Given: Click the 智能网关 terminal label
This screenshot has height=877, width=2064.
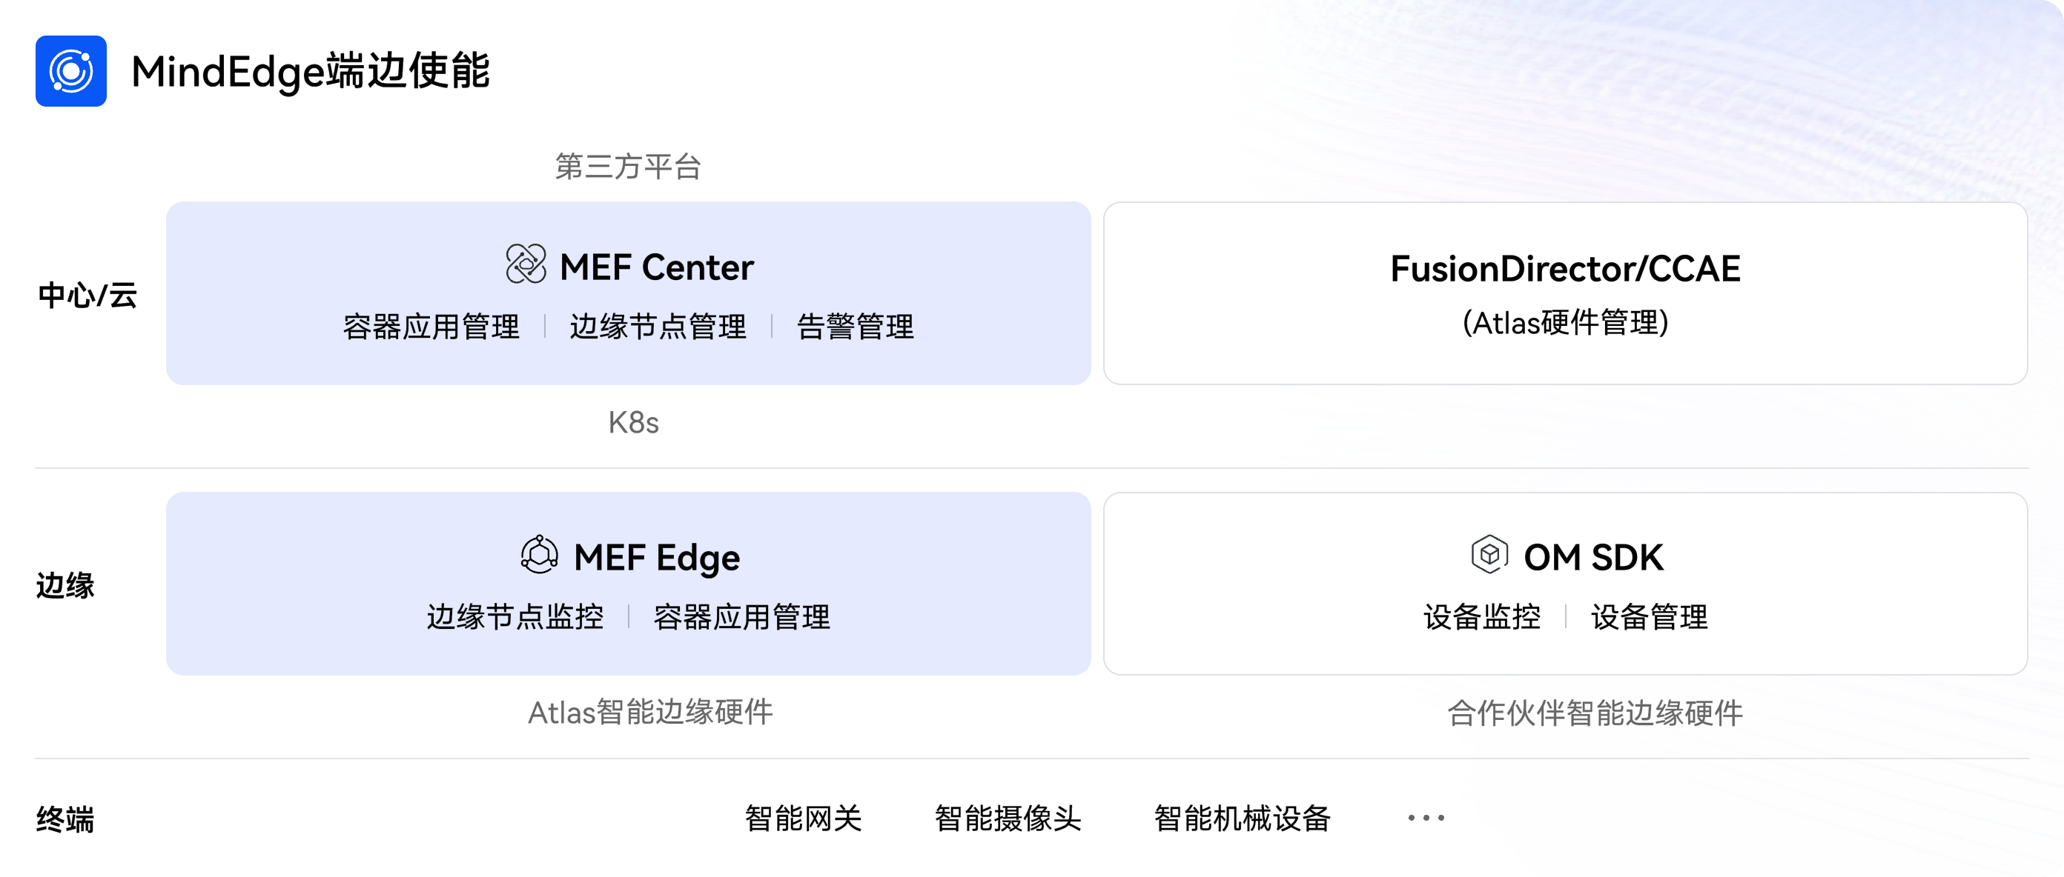Looking at the screenshot, I should pyautogui.click(x=803, y=818).
